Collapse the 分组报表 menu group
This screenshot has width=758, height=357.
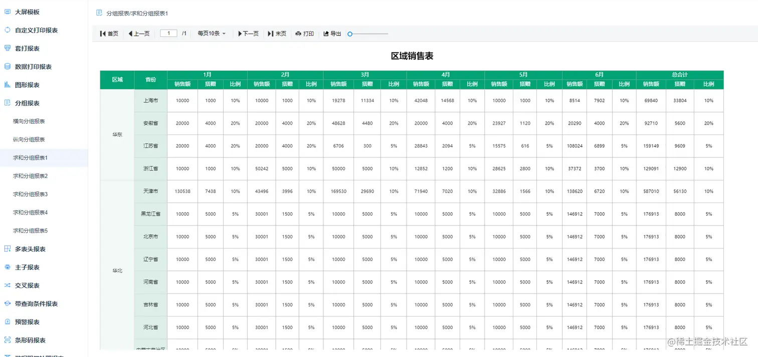(44, 103)
